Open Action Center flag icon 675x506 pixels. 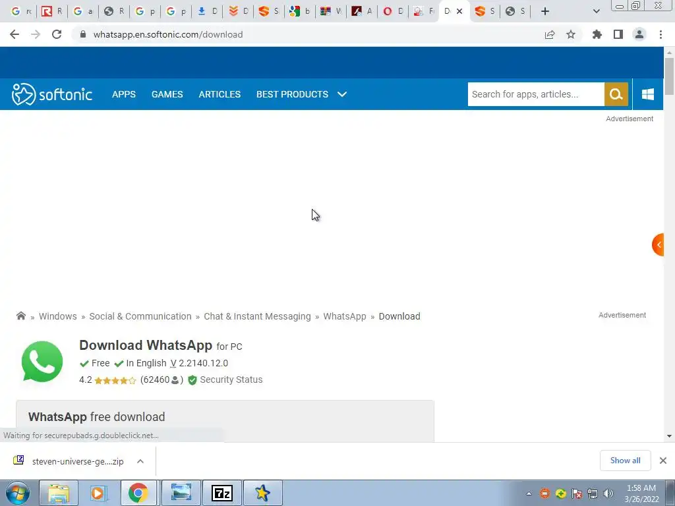[576, 493]
